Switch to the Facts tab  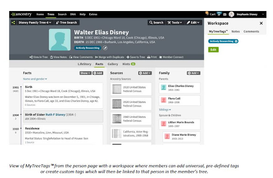pos(99,64)
